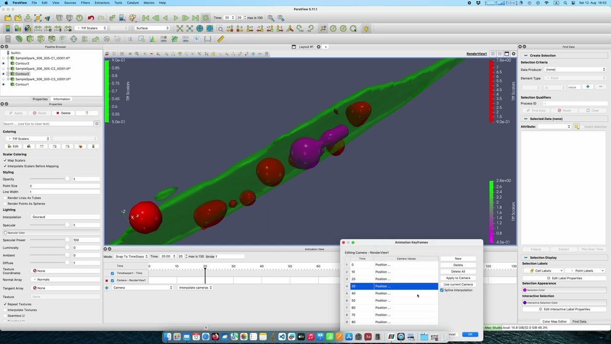
Task: Click the Warp By Vector filter icon
Action: point(95,39)
